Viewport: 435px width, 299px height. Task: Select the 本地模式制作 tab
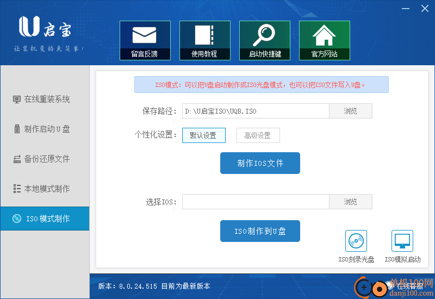(45, 189)
